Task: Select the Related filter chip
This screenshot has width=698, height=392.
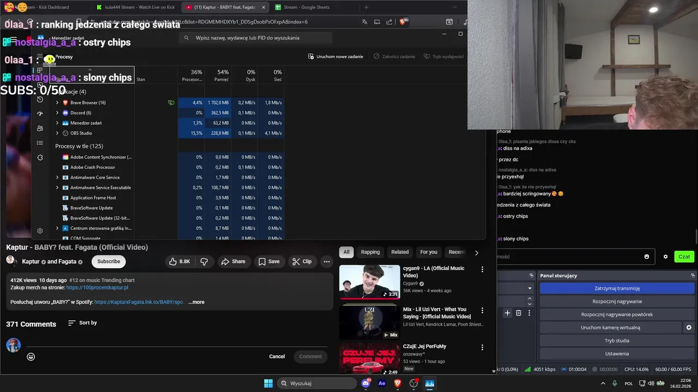Action: (400, 252)
